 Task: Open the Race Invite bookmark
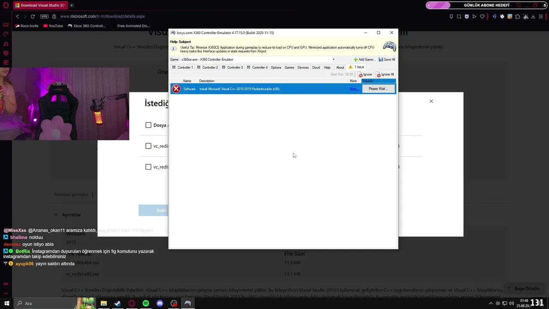tap(27, 26)
